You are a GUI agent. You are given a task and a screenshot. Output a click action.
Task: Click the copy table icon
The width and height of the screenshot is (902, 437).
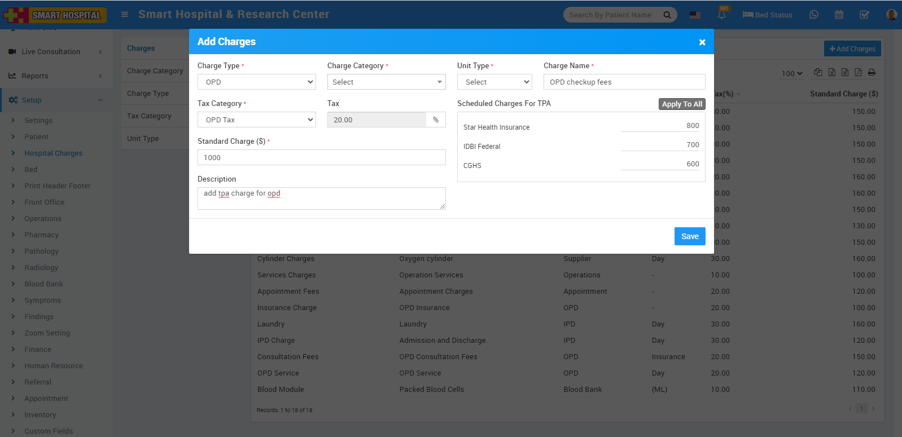coord(818,72)
